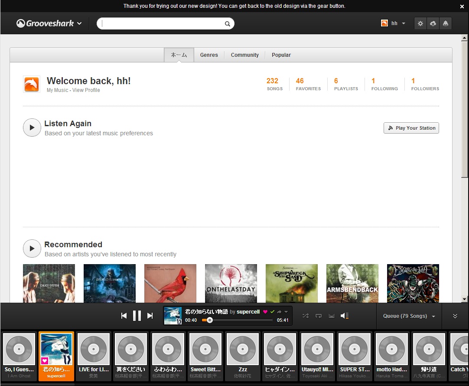Open the Calico System album cover
Viewport: 469px width, 386px height.
pos(49,283)
